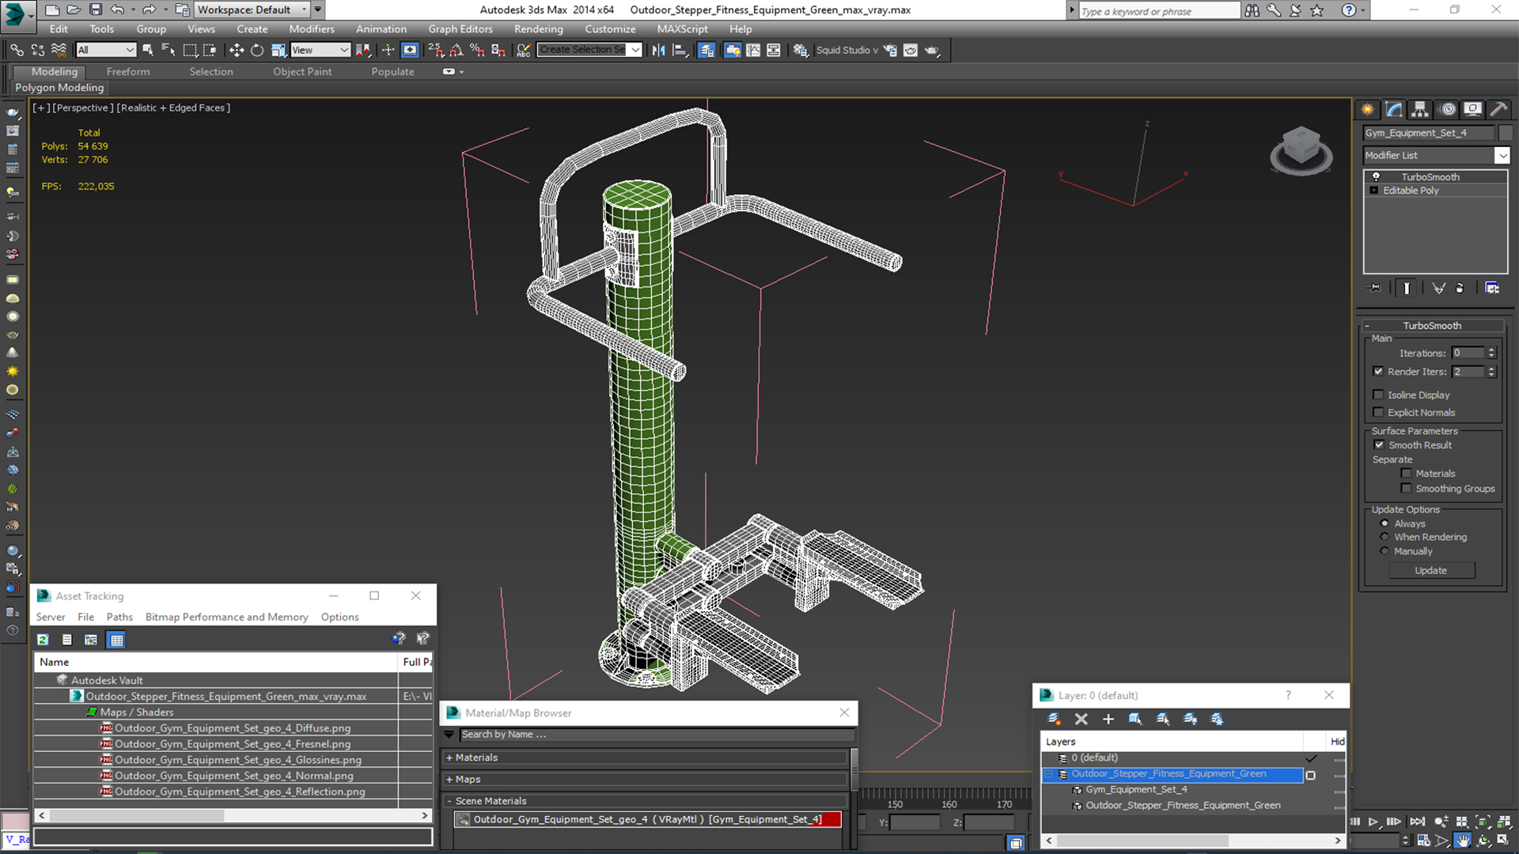
Task: Switch to the Freeform ribbon tab
Action: pos(128,71)
